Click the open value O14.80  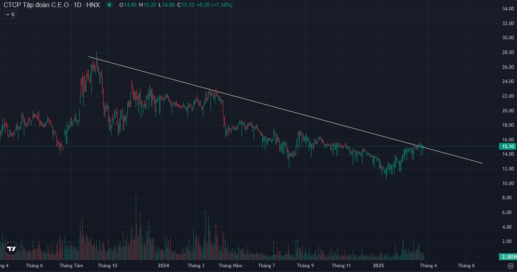tap(128, 5)
